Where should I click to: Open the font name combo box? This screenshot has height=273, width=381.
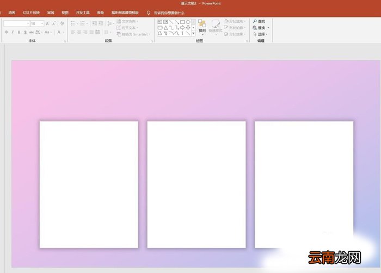[16, 23]
